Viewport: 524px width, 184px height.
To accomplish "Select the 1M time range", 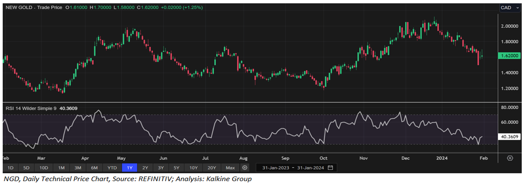I will tap(61, 168).
